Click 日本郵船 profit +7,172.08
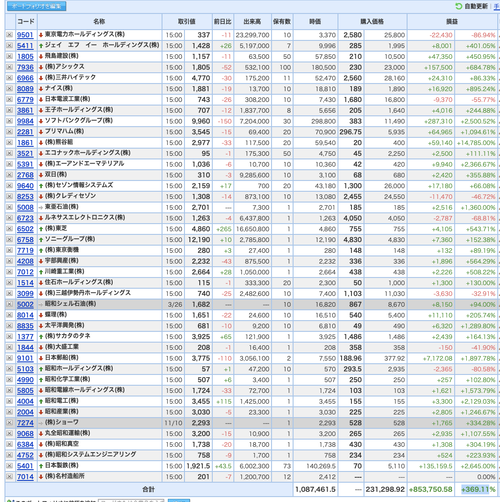Screen dimensions: 500x502 [438, 358]
